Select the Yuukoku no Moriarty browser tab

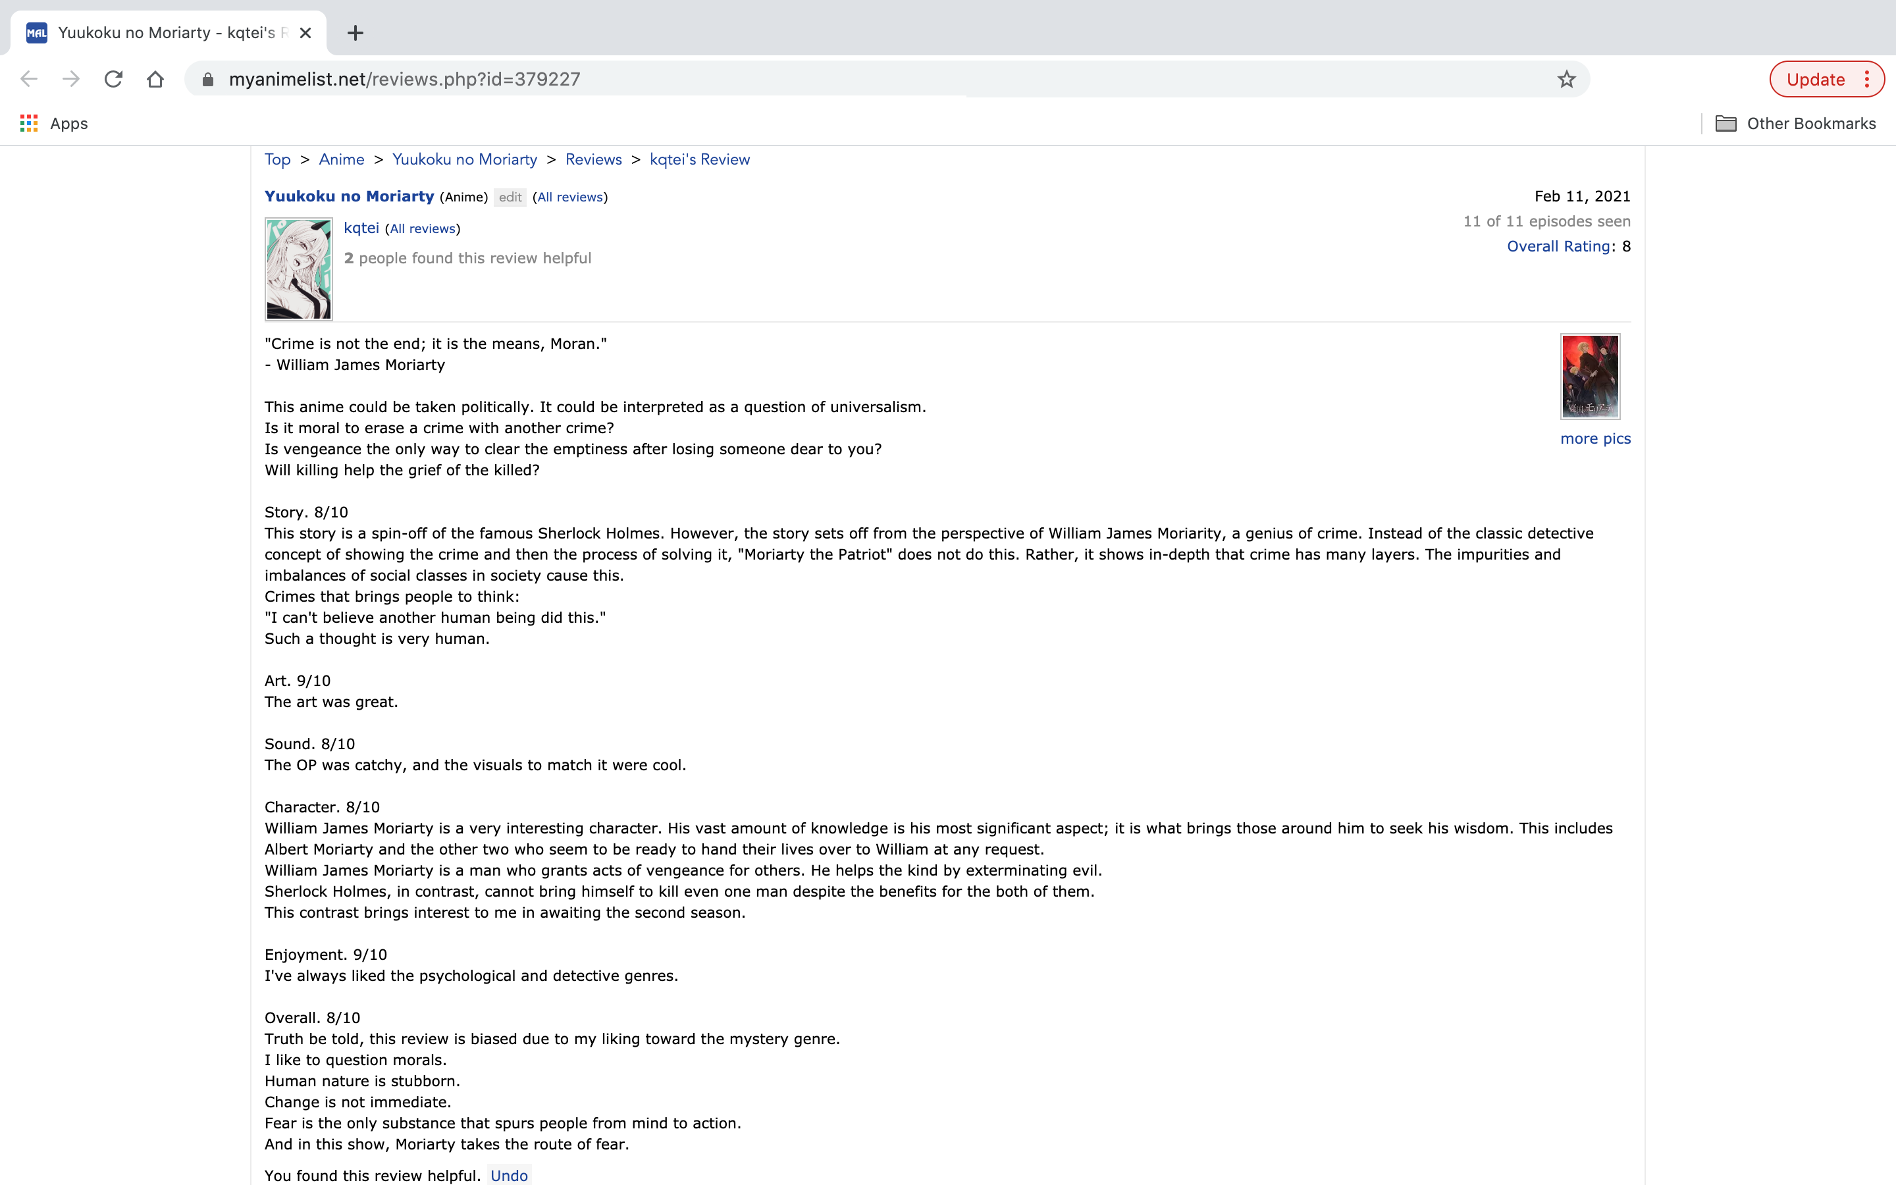(169, 33)
